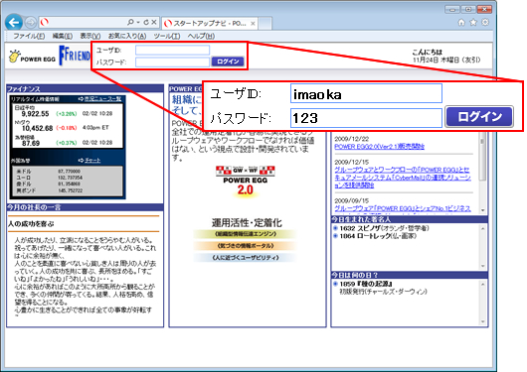
Task: Click the POWER EGG chick logo
Action: coord(32,57)
